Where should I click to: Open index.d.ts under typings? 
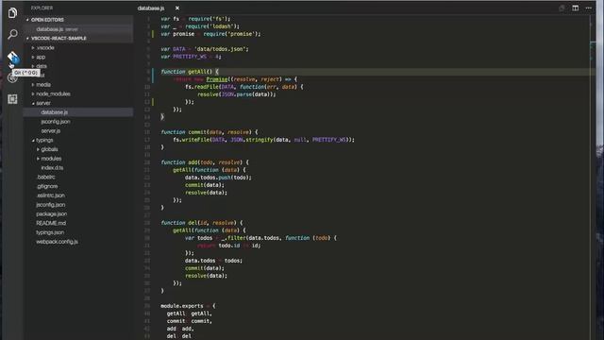[52, 168]
